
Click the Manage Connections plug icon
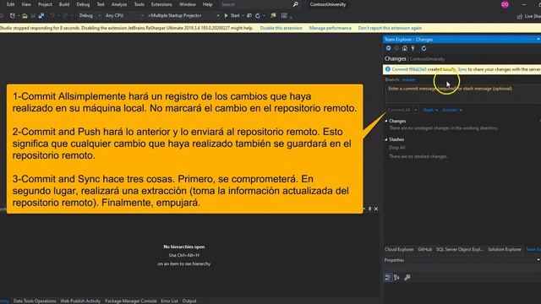413,48
